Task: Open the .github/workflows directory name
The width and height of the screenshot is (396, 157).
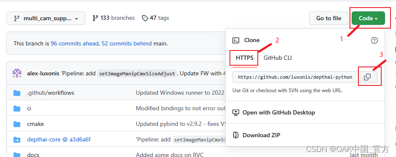Action: [51, 93]
